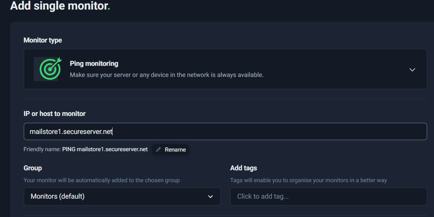Click the friendly name PING mailstore1 text
Image resolution: width=434 pixels, height=217 pixels.
click(x=105, y=149)
